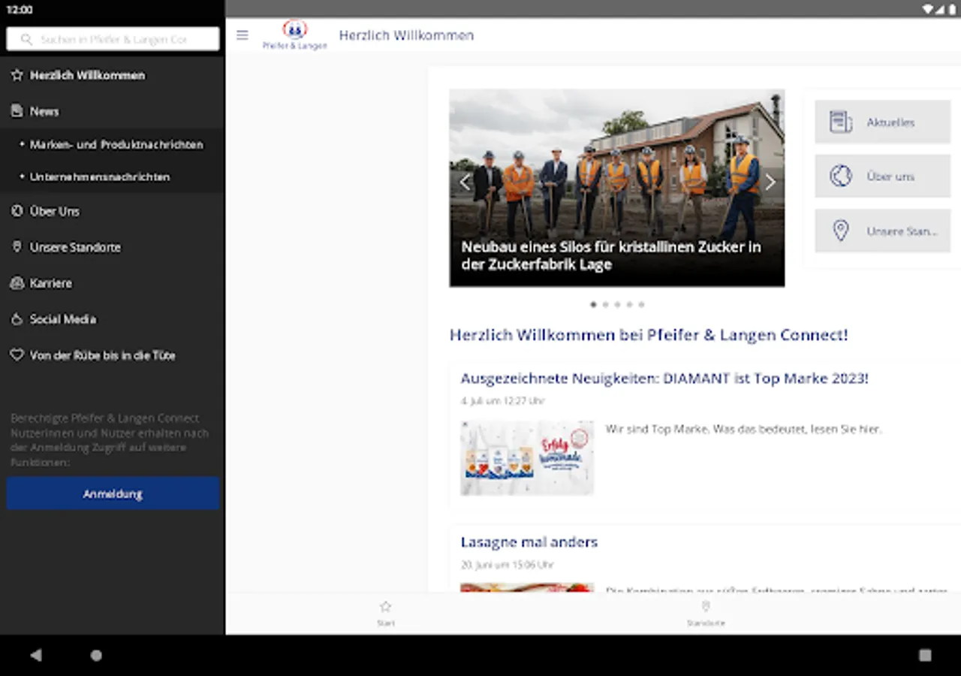Open the Unsere Stan... quick link tile
The image size is (961, 676).
(883, 231)
